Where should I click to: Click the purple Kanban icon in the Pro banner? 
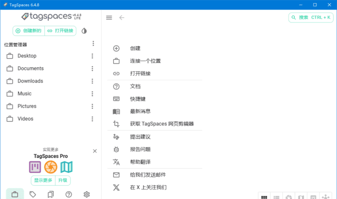35,167
